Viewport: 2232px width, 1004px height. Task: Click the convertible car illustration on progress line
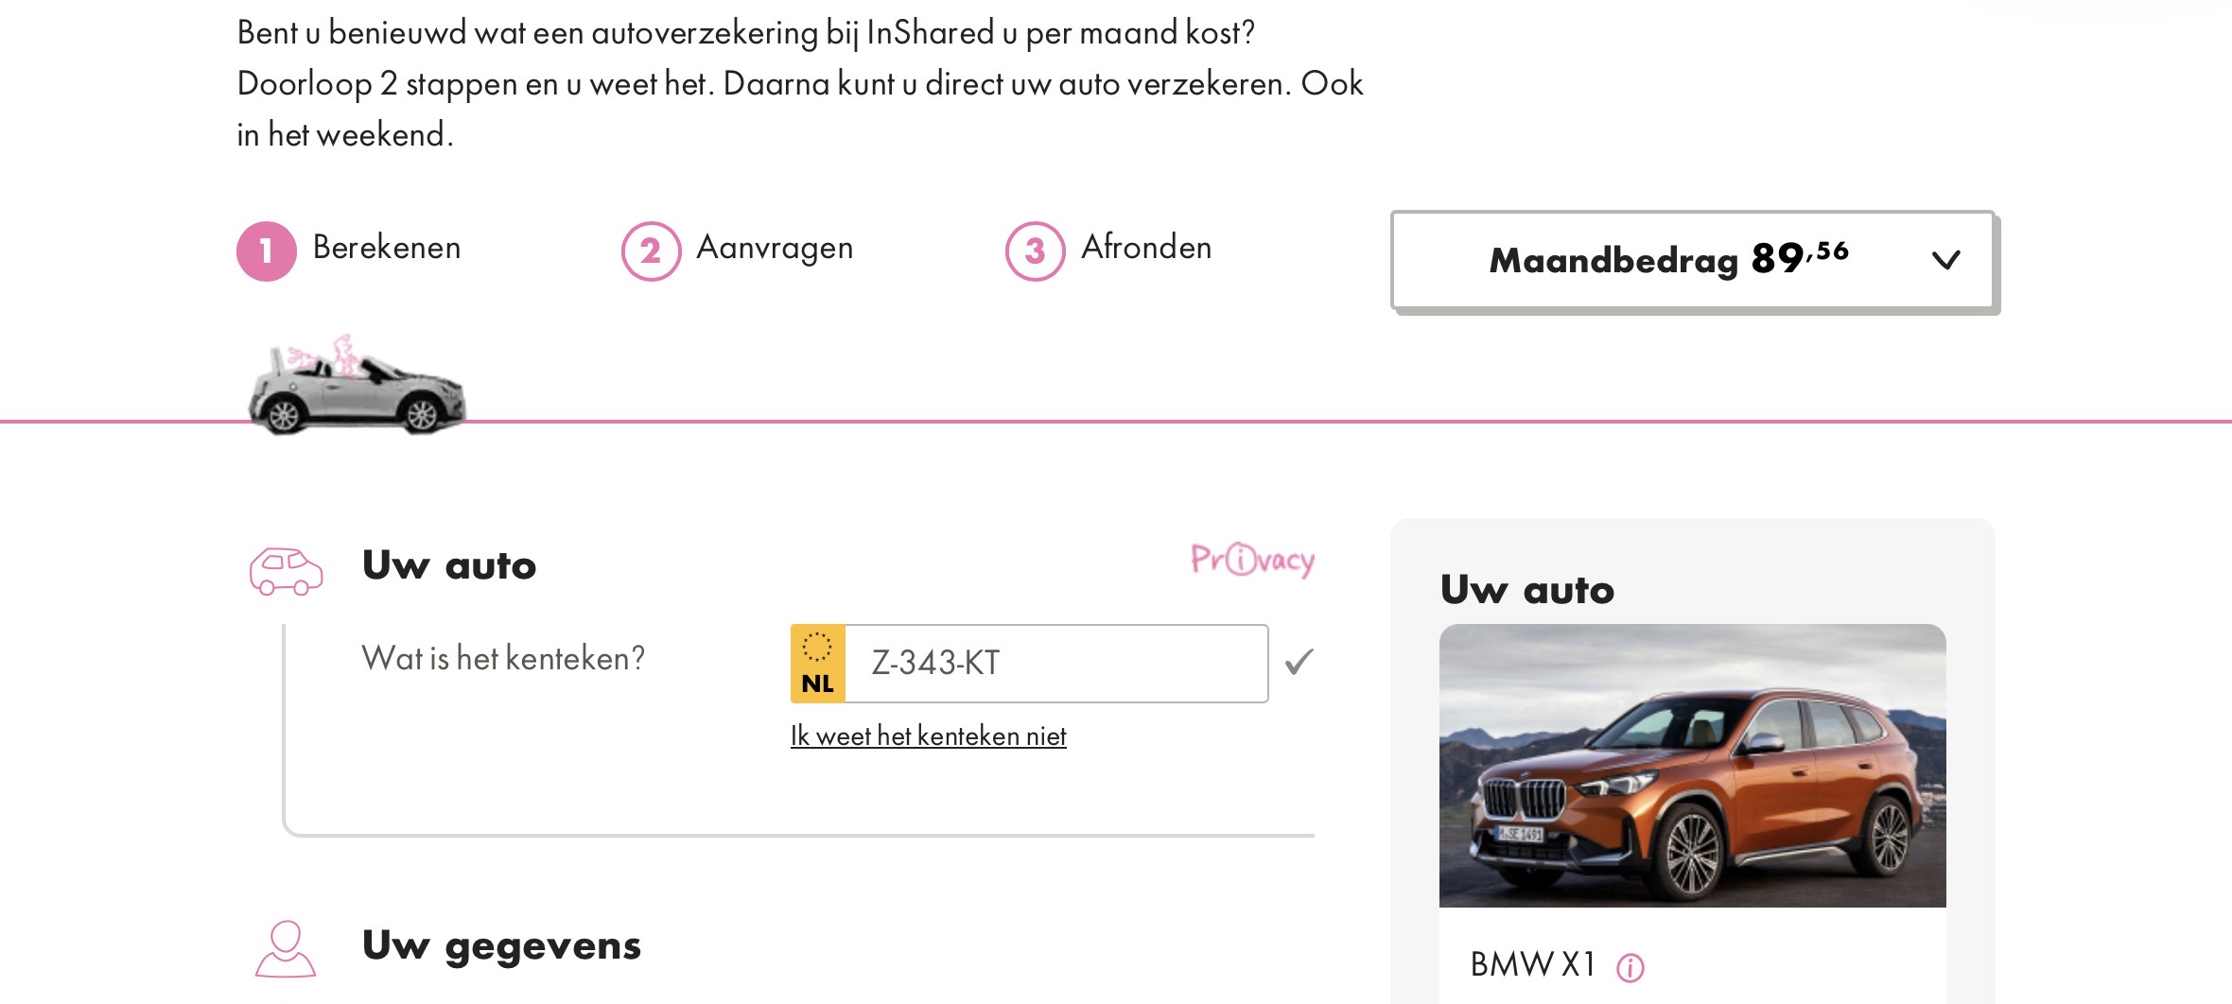point(357,389)
